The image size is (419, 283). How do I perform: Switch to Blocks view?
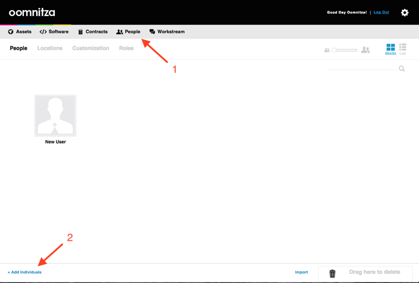tap(390, 49)
